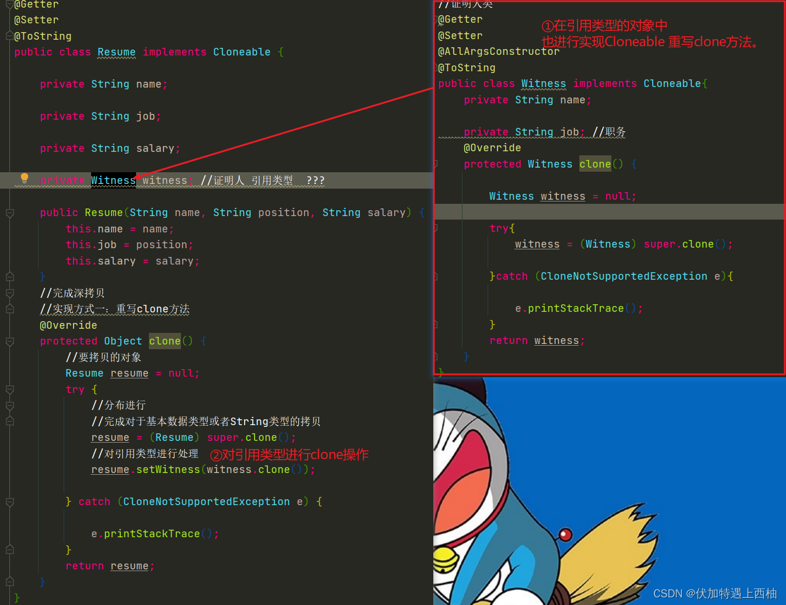
Task: Click CloneNotSupportedException in Witness catch clause
Action: [624, 276]
